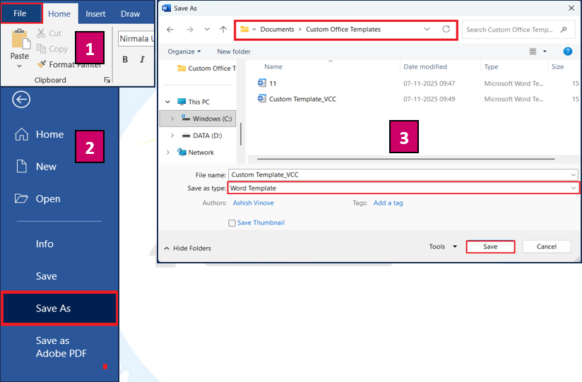Click Add a tag

pos(388,203)
